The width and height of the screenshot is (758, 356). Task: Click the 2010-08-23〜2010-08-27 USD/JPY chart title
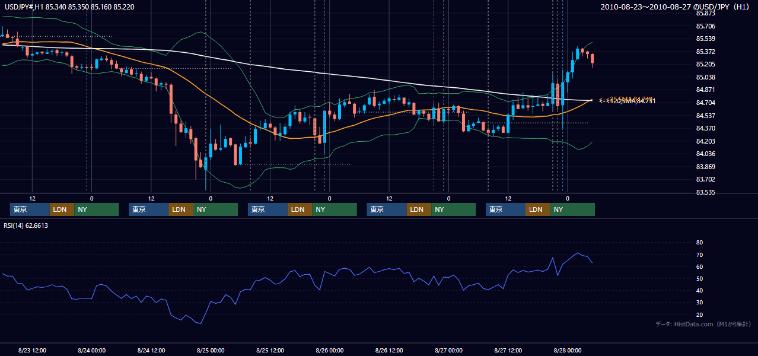coord(676,7)
